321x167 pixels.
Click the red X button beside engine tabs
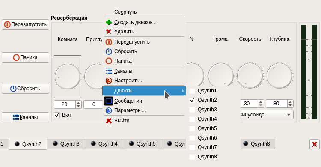pos(315,144)
